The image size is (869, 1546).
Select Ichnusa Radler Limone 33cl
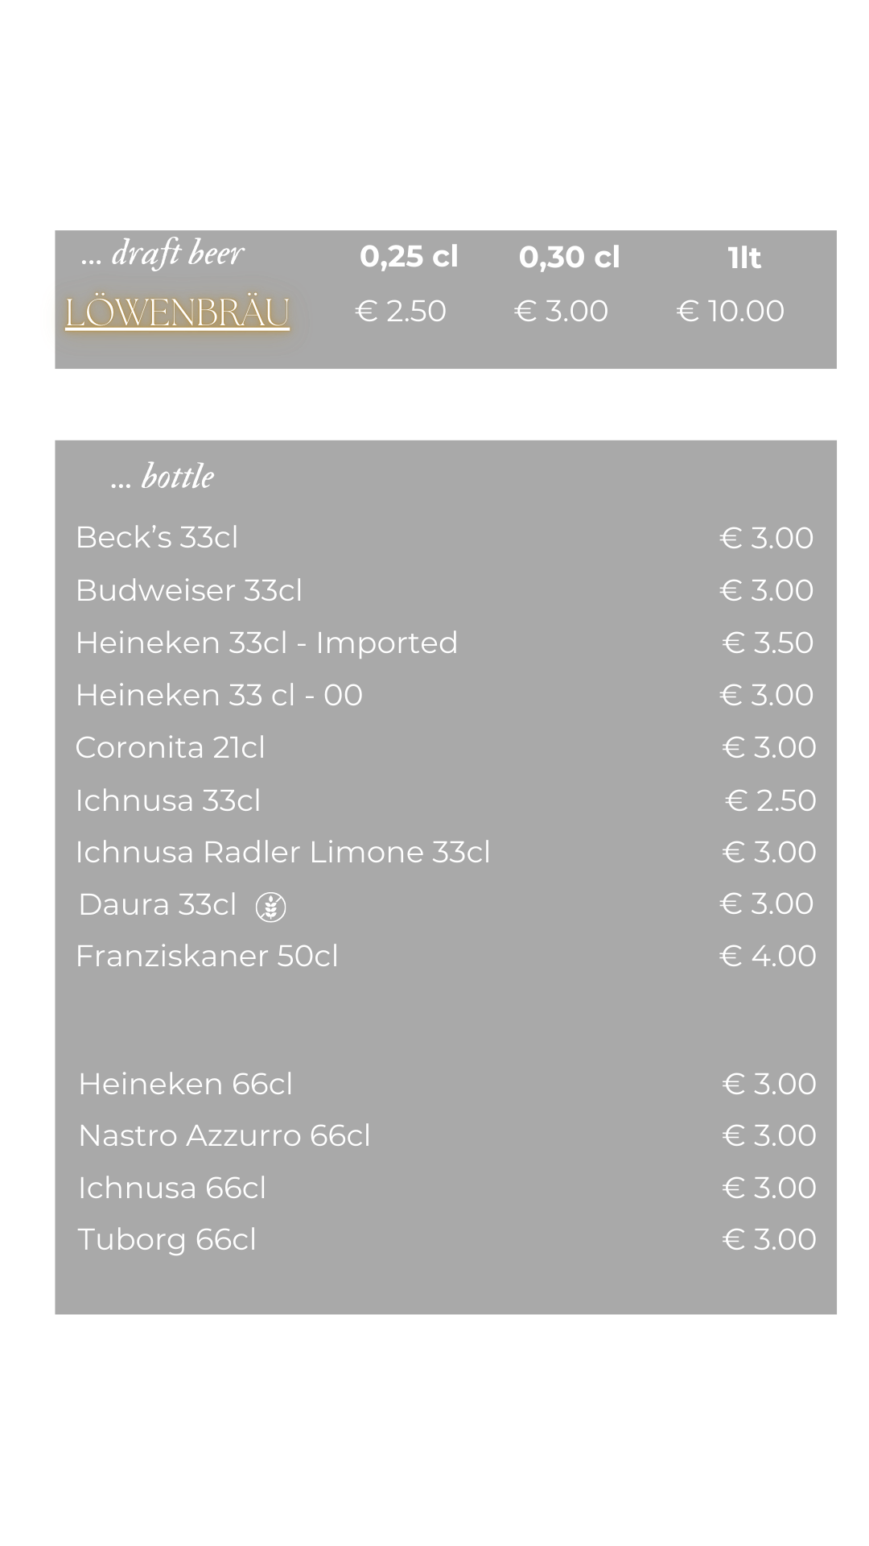pyautogui.click(x=282, y=852)
